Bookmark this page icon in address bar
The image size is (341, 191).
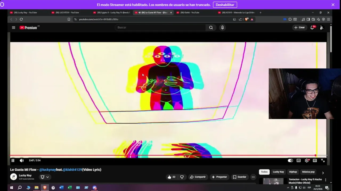tap(69, 19)
